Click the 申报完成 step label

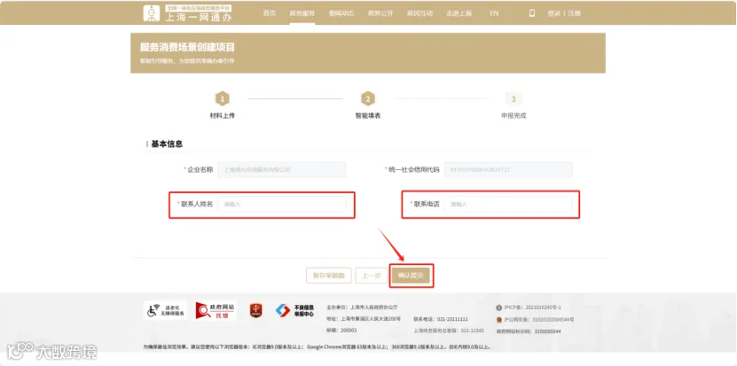click(x=514, y=115)
